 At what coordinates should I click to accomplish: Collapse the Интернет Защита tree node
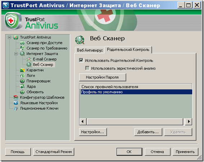(16, 54)
